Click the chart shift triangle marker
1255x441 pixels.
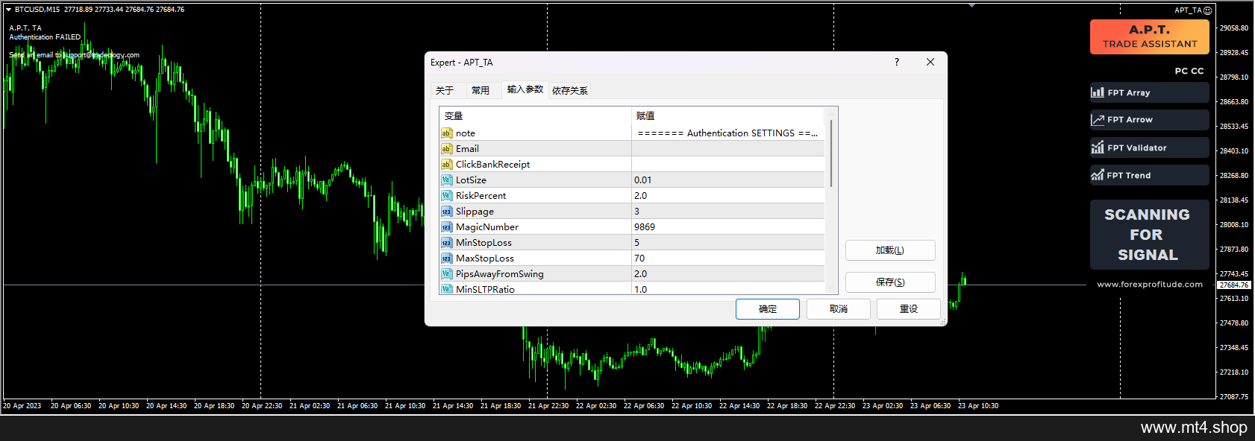click(x=971, y=5)
